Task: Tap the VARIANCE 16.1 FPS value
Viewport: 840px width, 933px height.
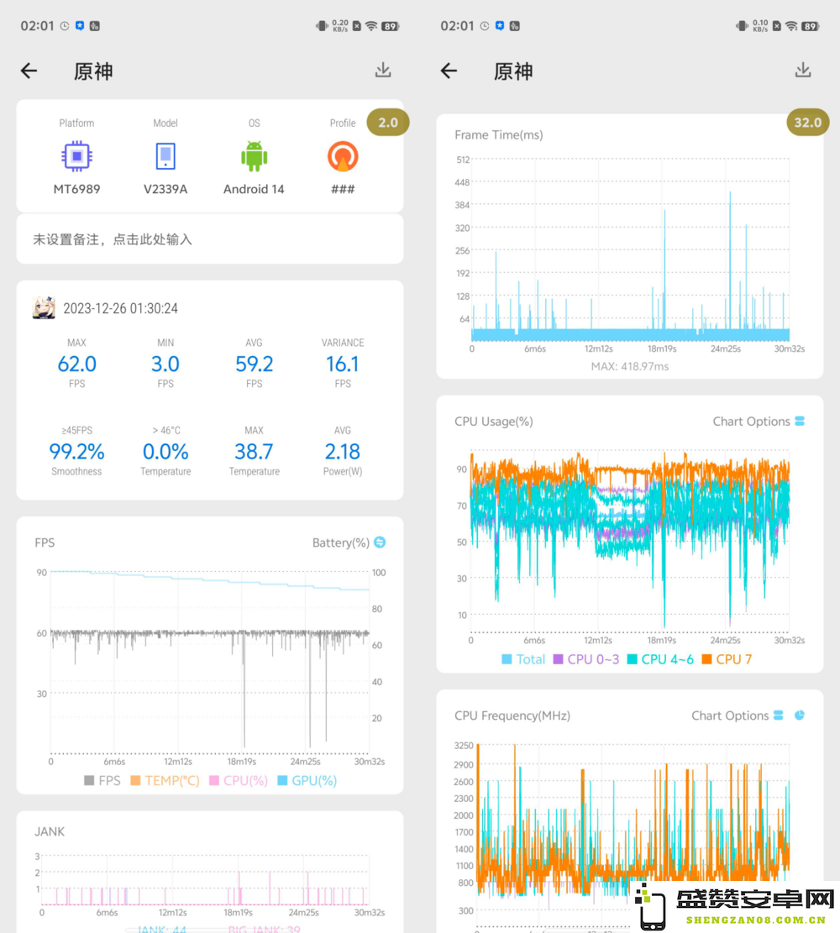Action: pos(343,364)
